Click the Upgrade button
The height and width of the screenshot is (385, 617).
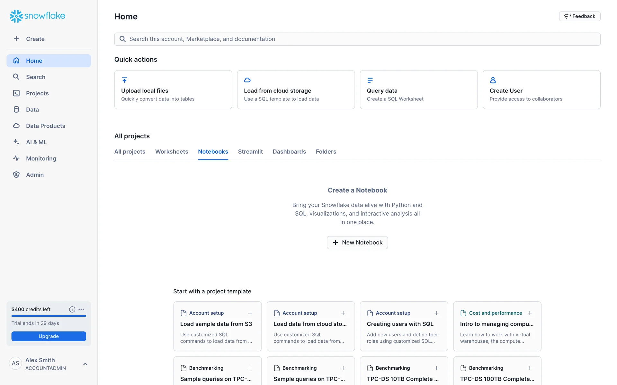49,336
